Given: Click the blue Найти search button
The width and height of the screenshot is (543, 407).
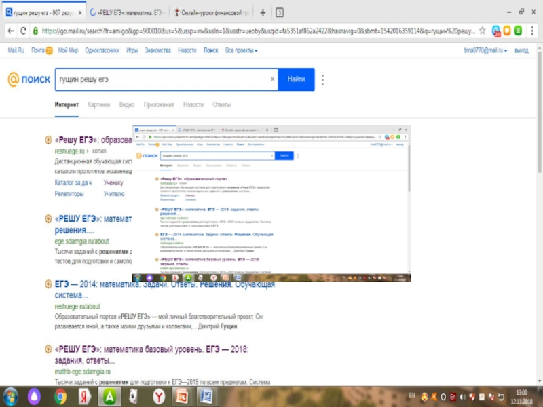Looking at the screenshot, I should pos(296,79).
